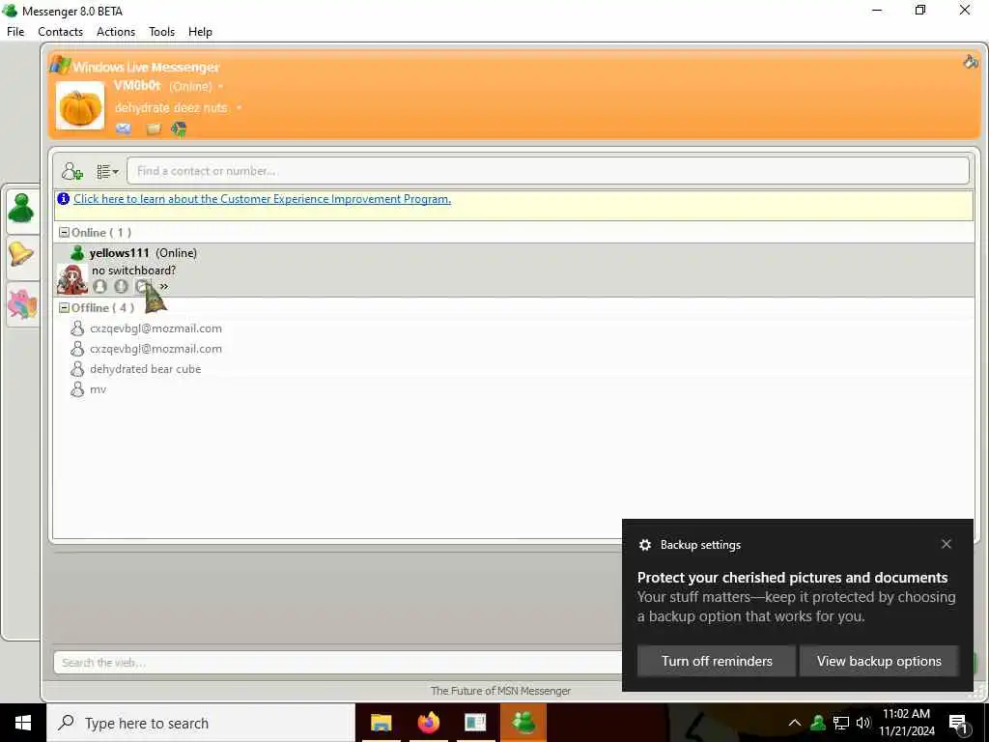Viewport: 989px width, 742px height.
Task: Open the pink butterfly sidebar tab
Action: coord(21,304)
